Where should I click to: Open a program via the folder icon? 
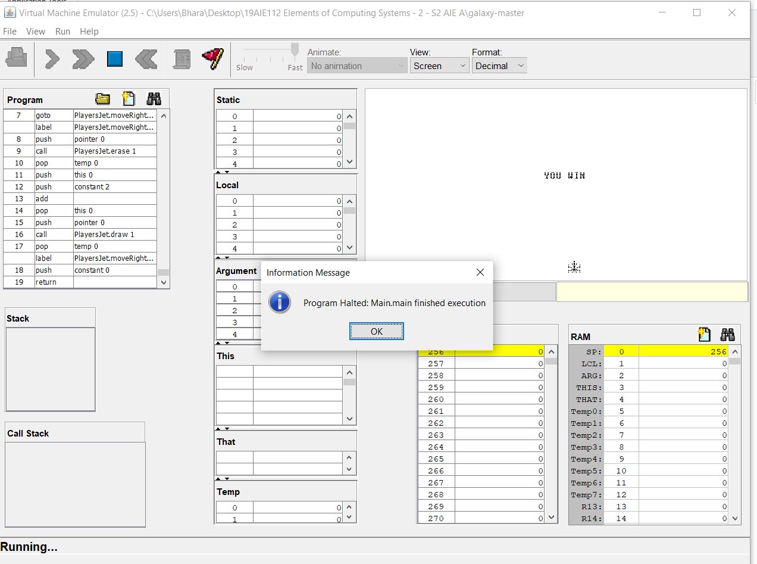(102, 99)
